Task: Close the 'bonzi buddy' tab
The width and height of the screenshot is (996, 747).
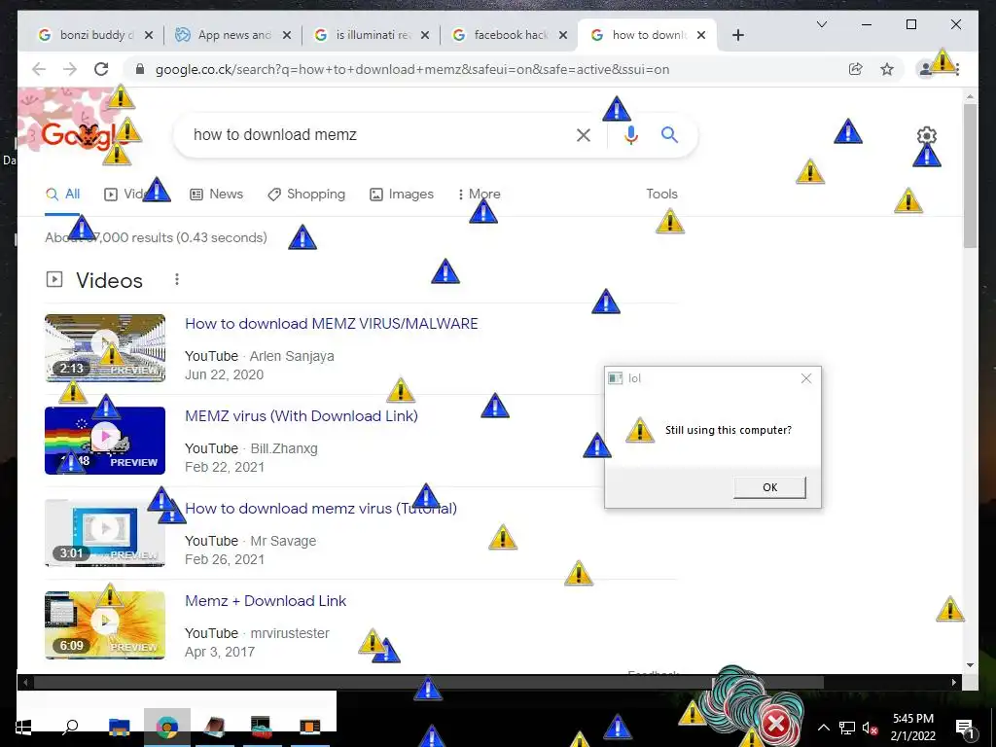Action: (x=149, y=35)
